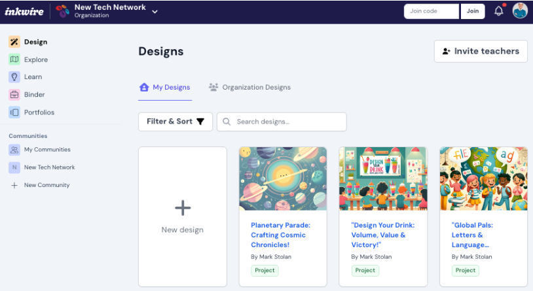Open Portfolios icon in sidebar
This screenshot has height=291, width=533.
click(x=14, y=112)
